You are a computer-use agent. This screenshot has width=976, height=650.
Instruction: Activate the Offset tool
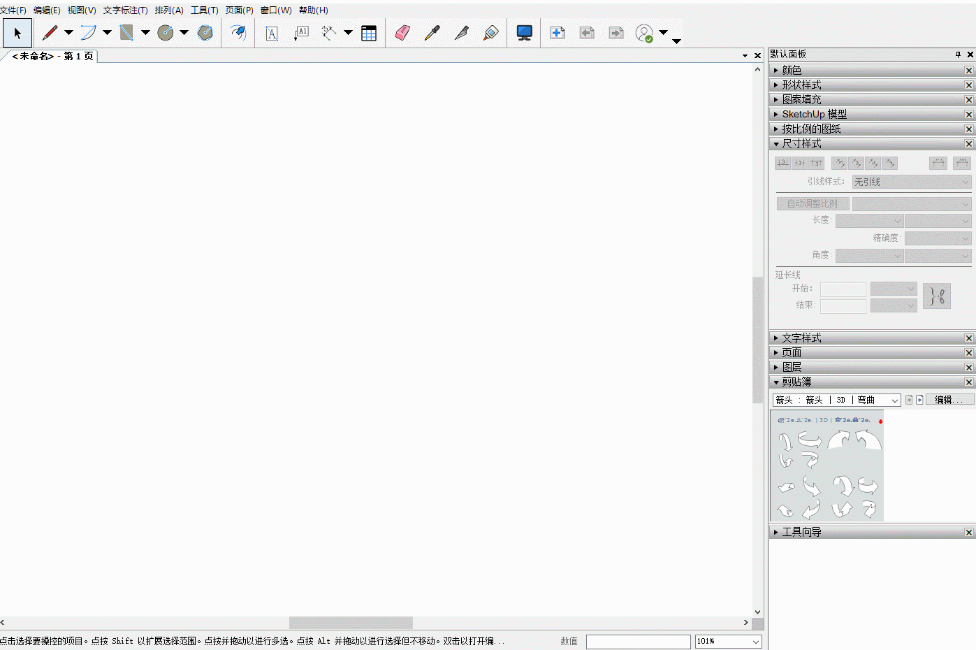point(238,33)
